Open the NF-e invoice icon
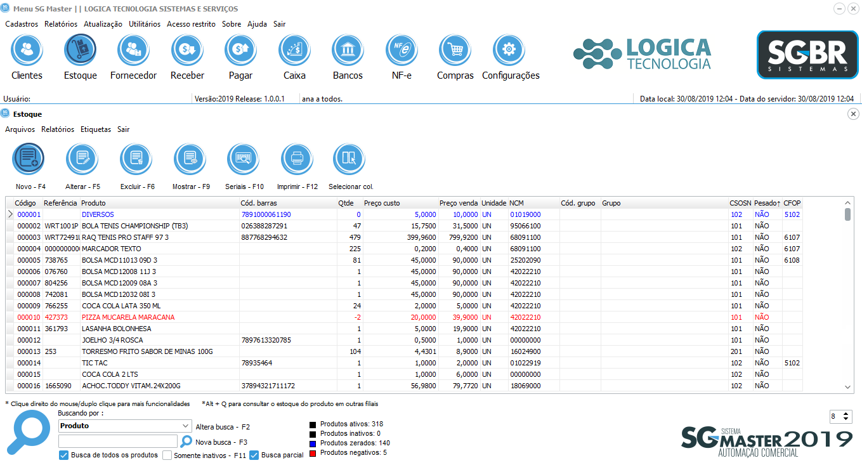The width and height of the screenshot is (862, 465). point(402,50)
